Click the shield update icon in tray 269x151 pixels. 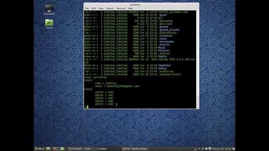210,149
